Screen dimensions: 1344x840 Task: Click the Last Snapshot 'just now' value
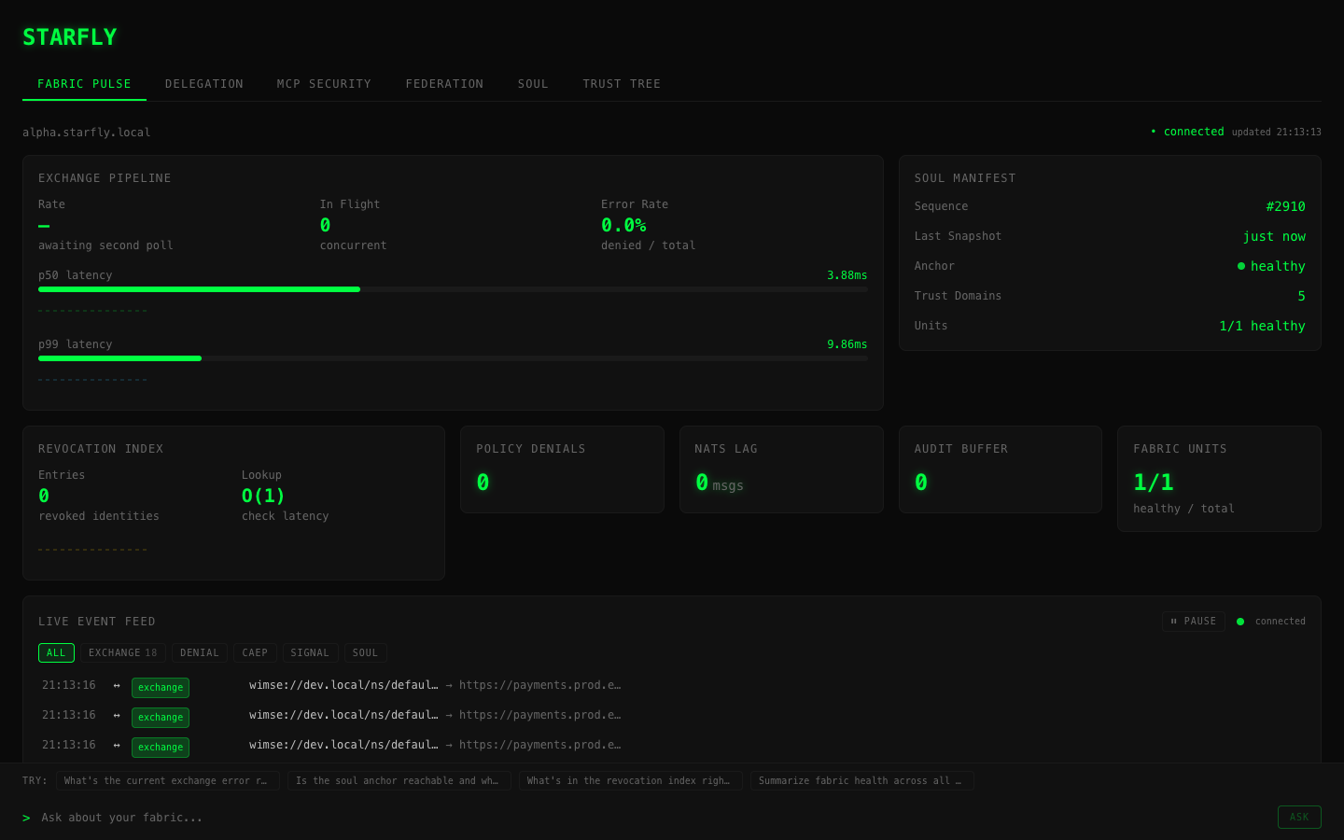point(1274,236)
